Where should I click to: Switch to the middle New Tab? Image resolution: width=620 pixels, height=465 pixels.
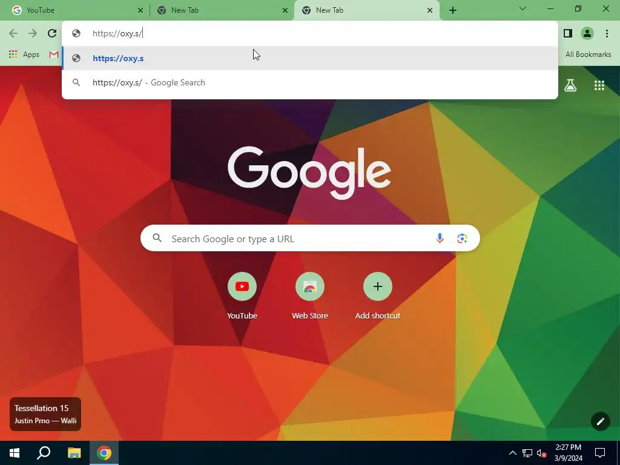[x=220, y=10]
